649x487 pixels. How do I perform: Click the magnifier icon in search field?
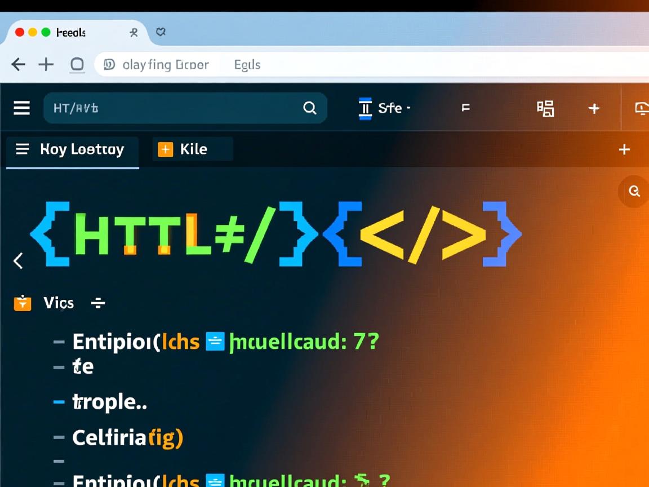click(x=309, y=108)
